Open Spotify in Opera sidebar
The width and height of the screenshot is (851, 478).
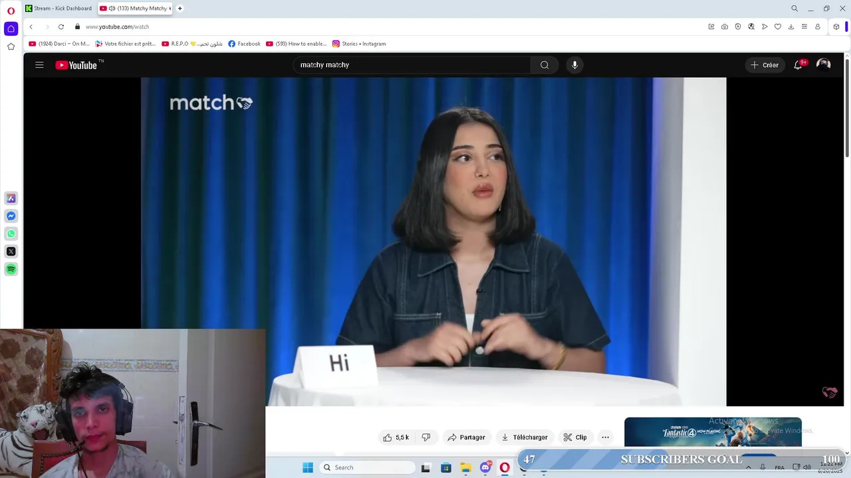click(x=11, y=269)
